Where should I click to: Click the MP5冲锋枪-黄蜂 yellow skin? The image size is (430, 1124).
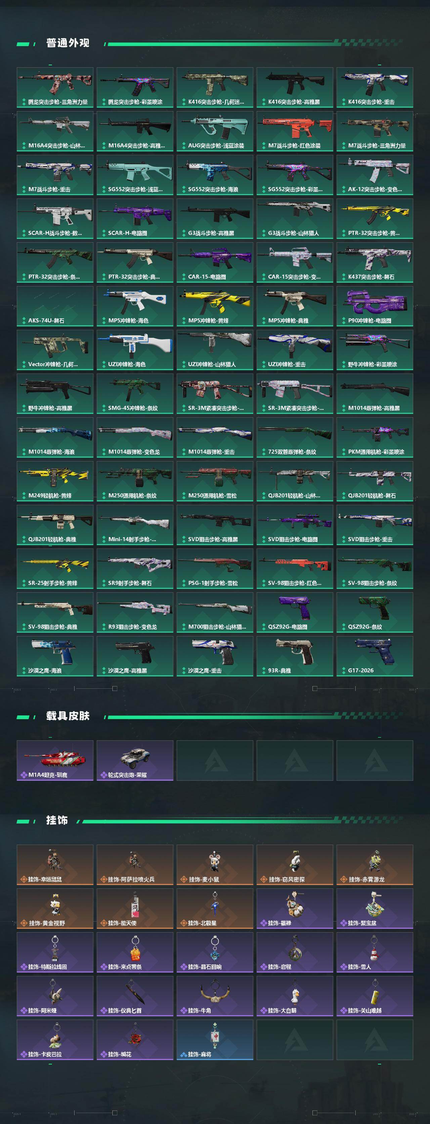[215, 306]
